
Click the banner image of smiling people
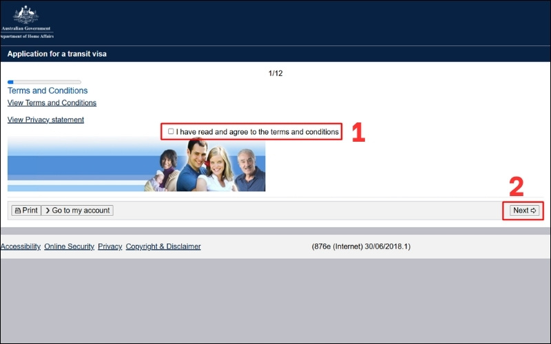[x=136, y=165]
